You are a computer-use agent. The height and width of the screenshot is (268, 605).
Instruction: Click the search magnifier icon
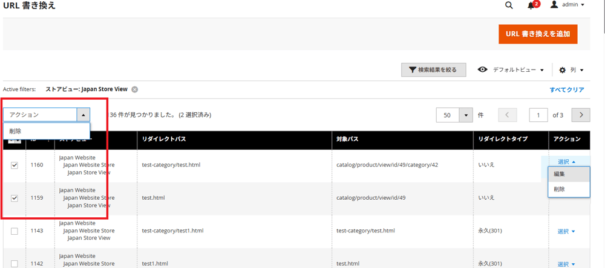(x=509, y=5)
